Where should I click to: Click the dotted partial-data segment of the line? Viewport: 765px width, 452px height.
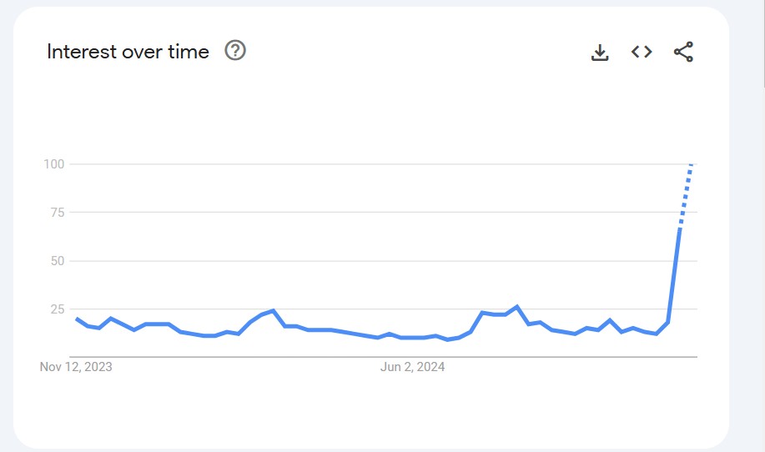pos(686,195)
